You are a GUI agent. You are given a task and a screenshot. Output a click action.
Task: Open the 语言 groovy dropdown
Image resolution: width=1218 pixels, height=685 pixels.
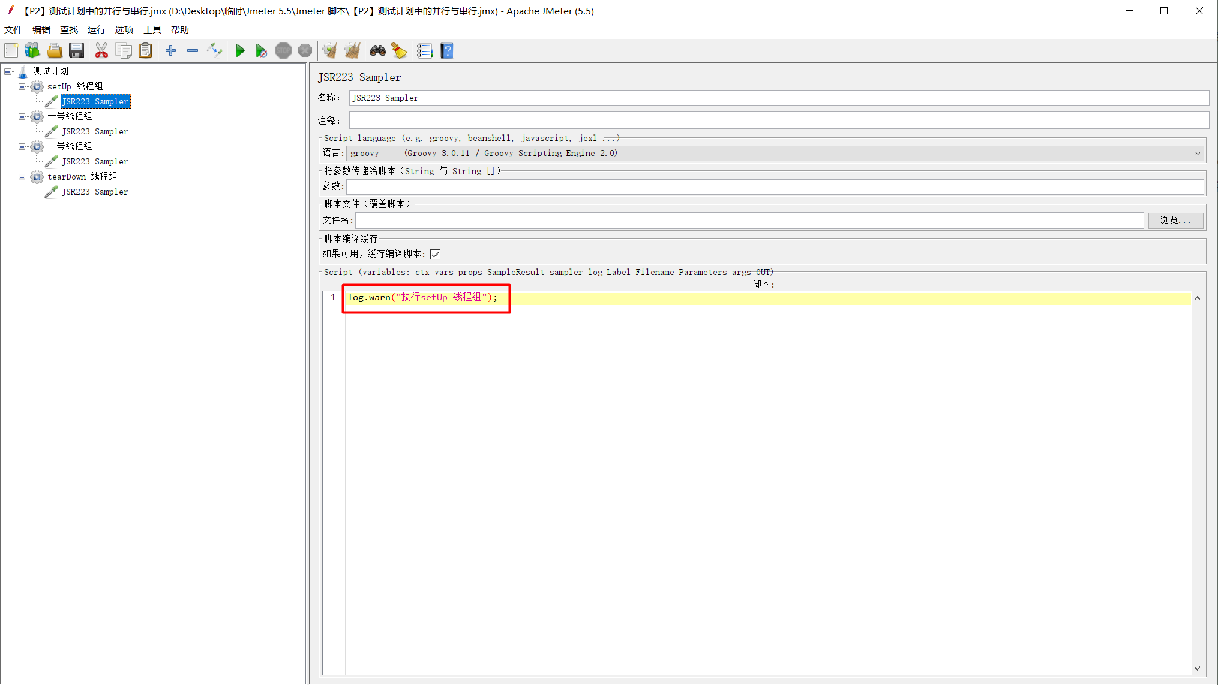point(776,154)
